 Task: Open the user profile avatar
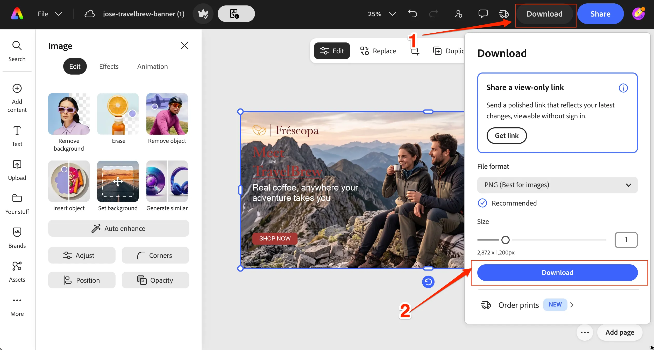pyautogui.click(x=638, y=14)
